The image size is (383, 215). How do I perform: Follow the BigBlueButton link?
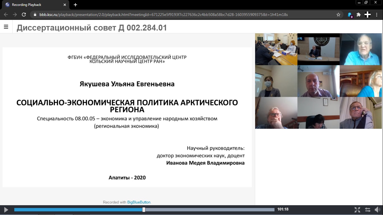click(139, 202)
